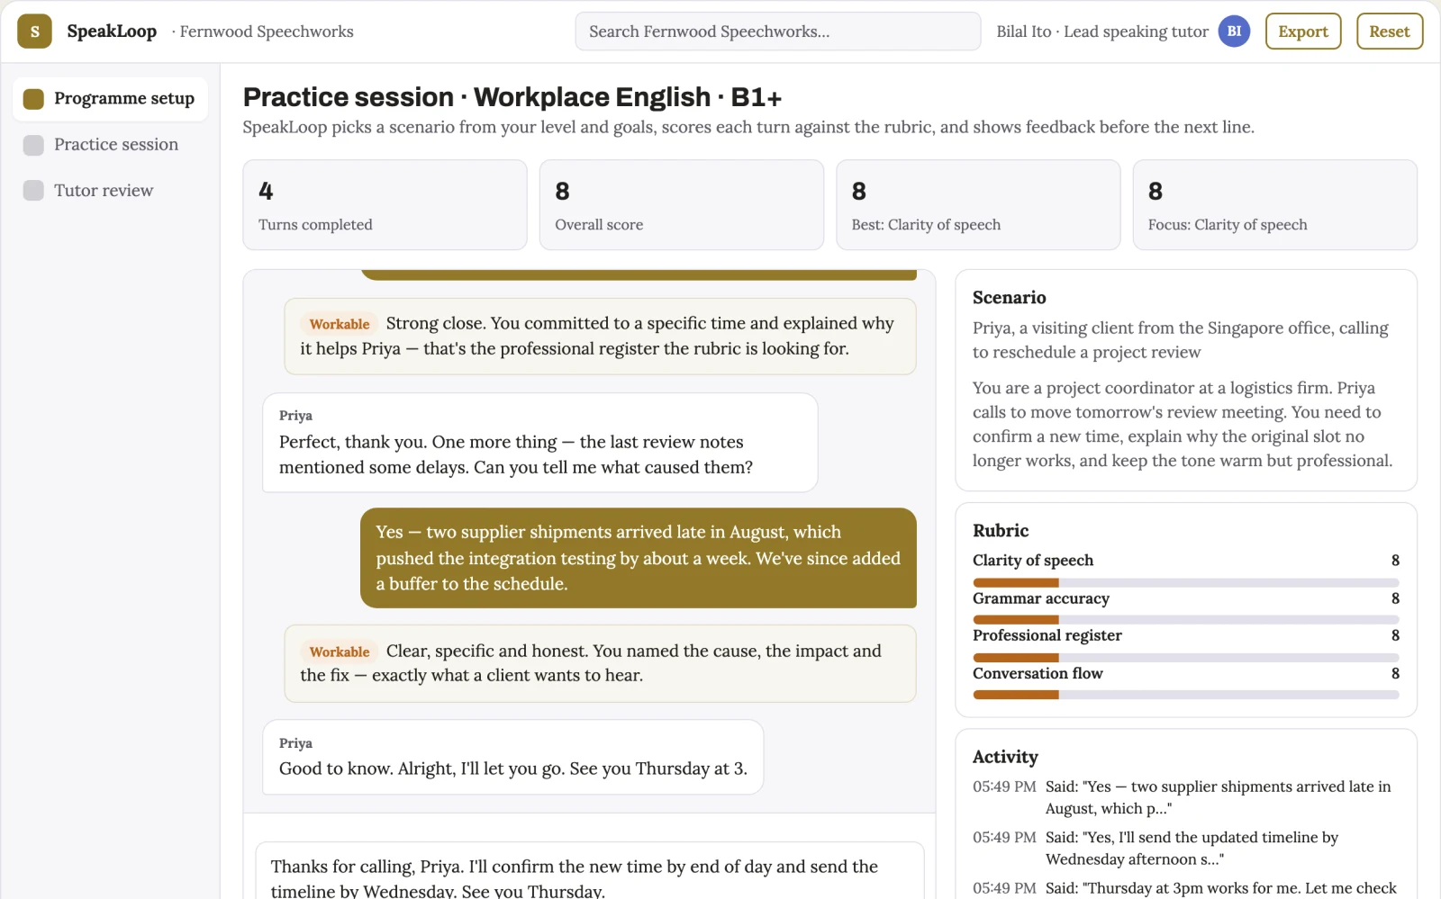Viewport: 1441px width, 899px height.
Task: Open the Tutor review step
Action: (x=110, y=190)
